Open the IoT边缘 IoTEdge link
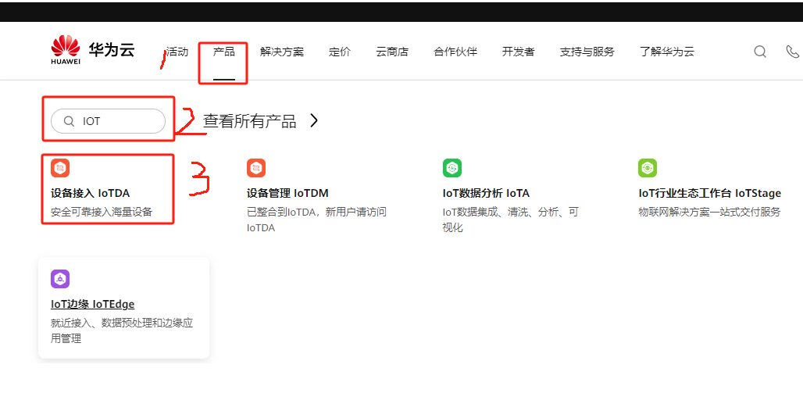The width and height of the screenshot is (803, 393). [x=92, y=305]
